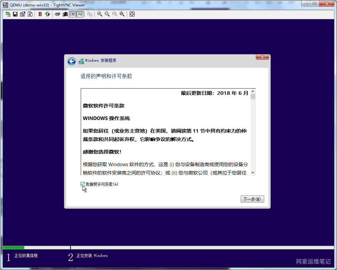
Task: Click 最后更新日期: 2018 年 6 月 text
Action: [214, 93]
